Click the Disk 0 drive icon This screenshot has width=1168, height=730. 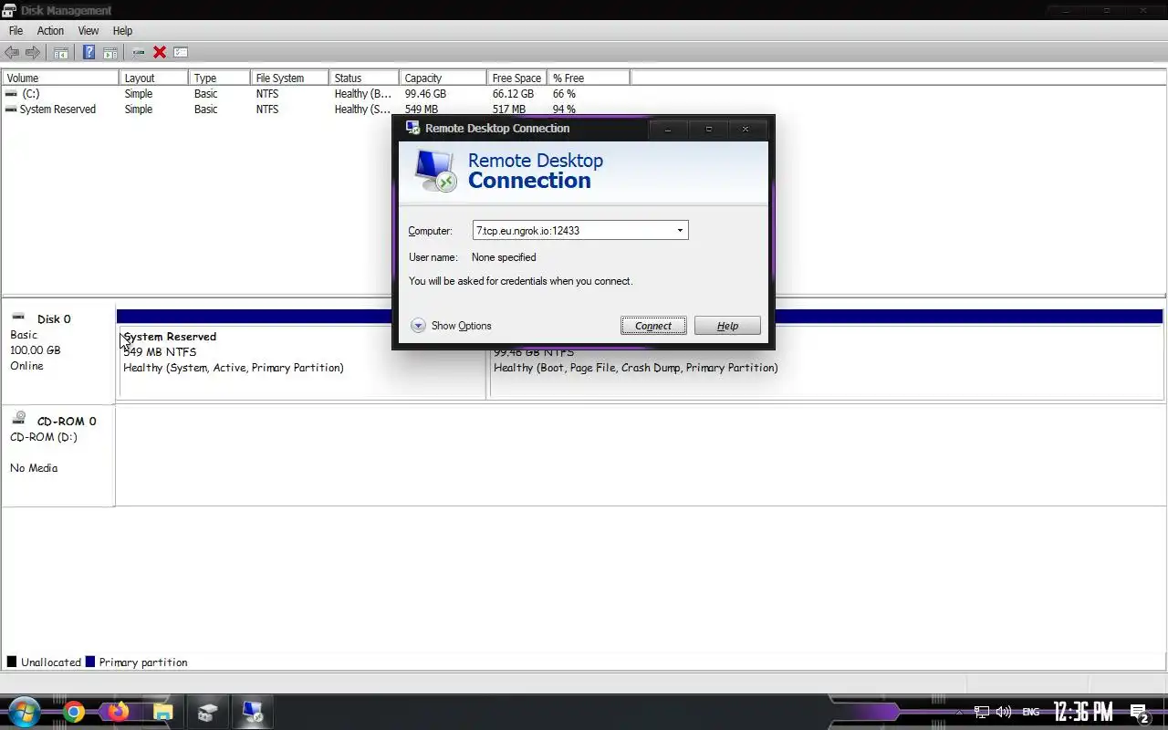(18, 317)
